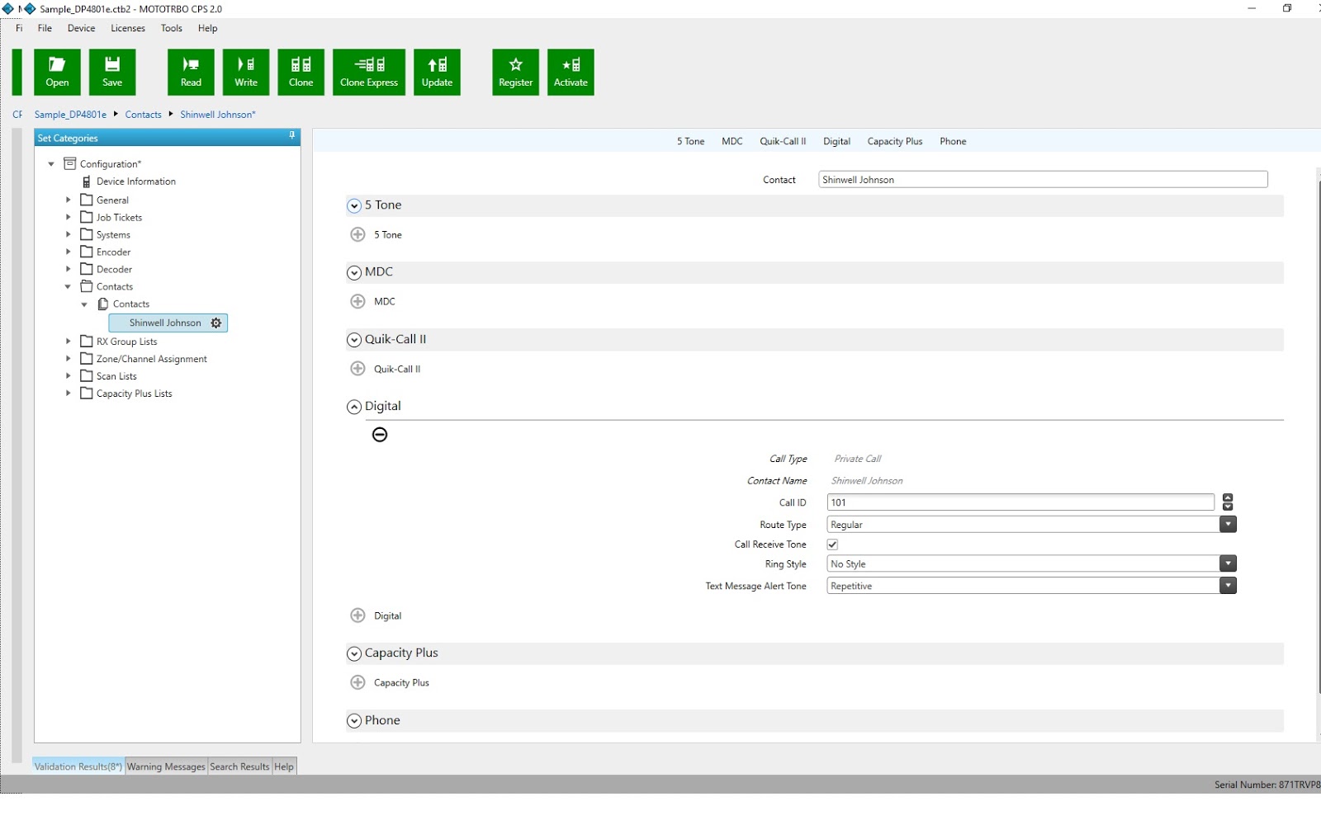The image size is (1321, 825).
Task: Click the gear icon beside Shinwell Johnson
Action: pyautogui.click(x=216, y=323)
